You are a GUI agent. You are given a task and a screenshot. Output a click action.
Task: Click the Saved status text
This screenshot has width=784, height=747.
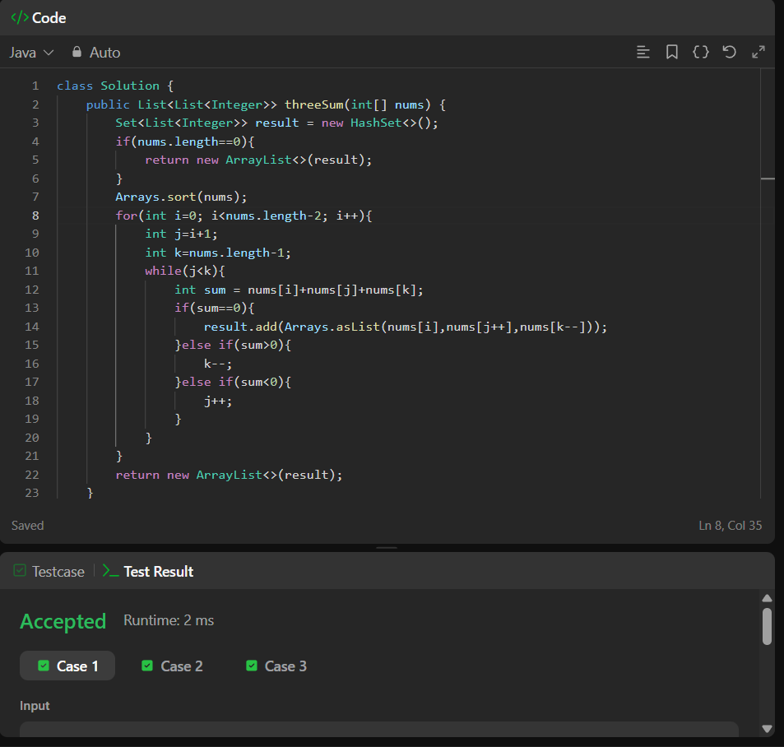[x=27, y=526]
